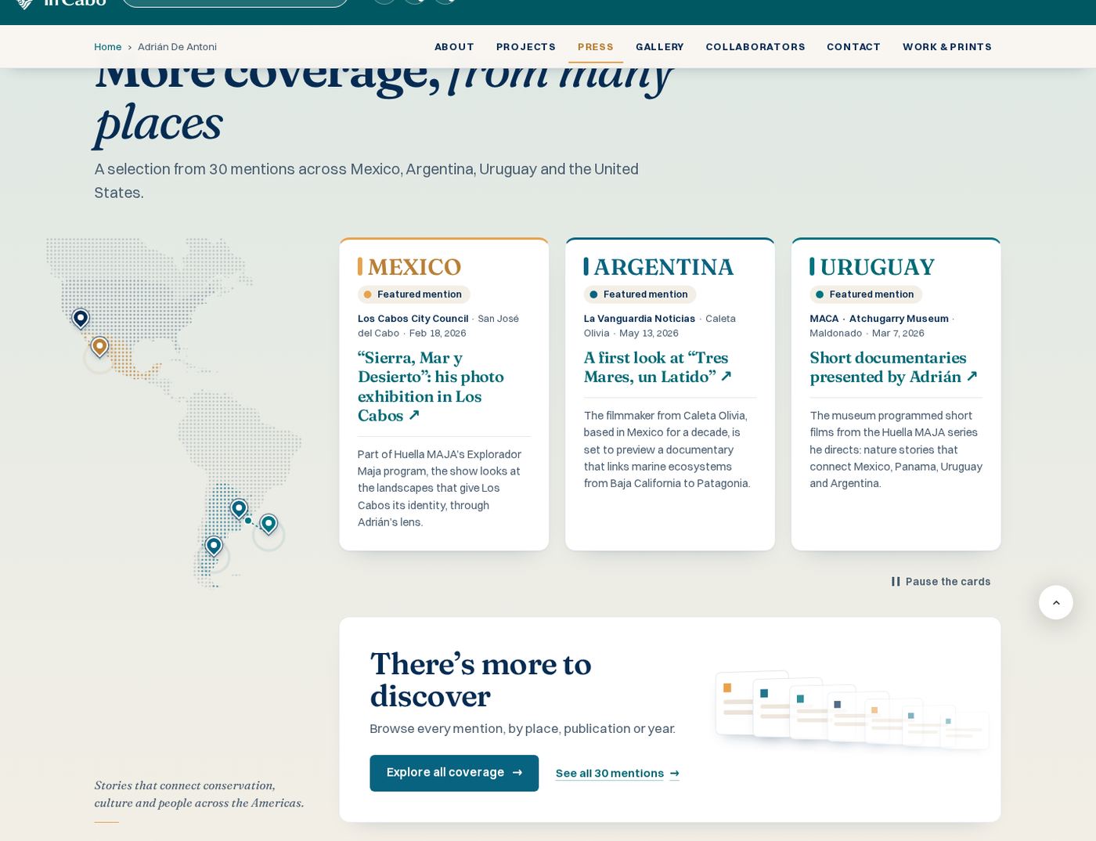Open the "Tres Mares, un Latido" article
The image size is (1096, 841).
(658, 367)
